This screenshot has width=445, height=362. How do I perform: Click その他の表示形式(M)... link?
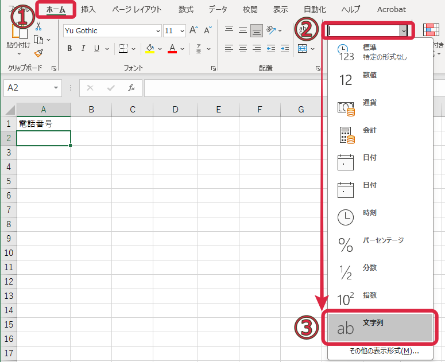[384, 351]
